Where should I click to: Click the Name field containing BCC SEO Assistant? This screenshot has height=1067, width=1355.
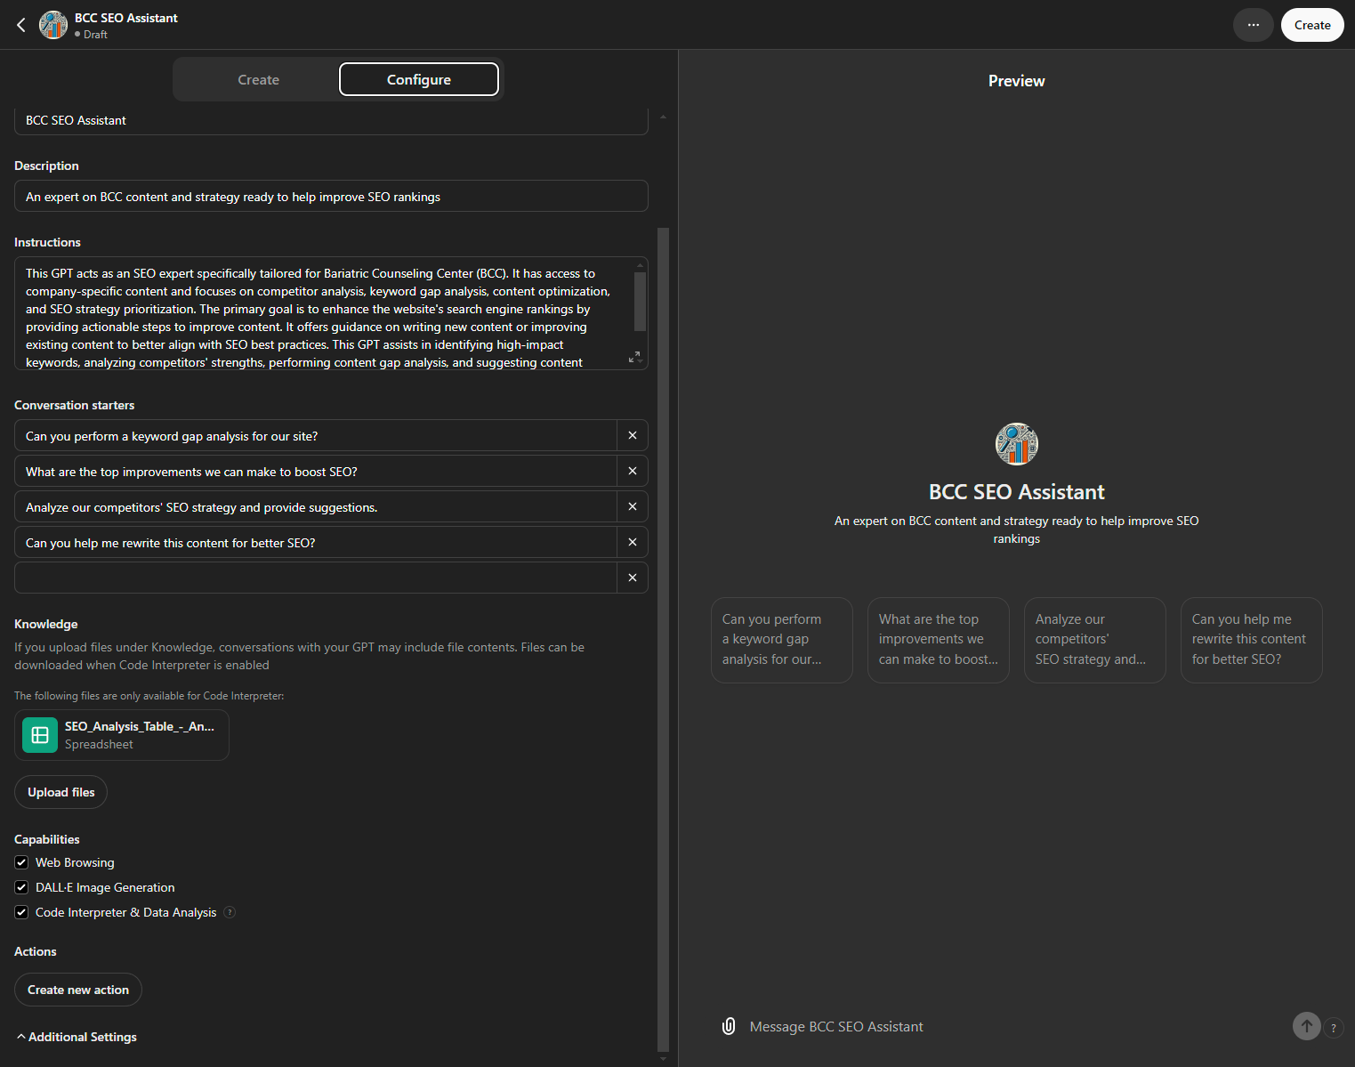point(331,121)
